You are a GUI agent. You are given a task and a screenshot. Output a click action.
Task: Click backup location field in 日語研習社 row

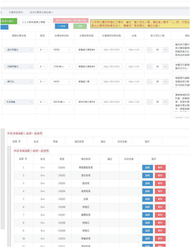(112, 66)
